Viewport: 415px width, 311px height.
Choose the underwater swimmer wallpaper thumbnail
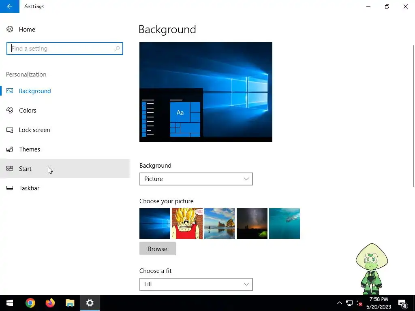(x=285, y=224)
